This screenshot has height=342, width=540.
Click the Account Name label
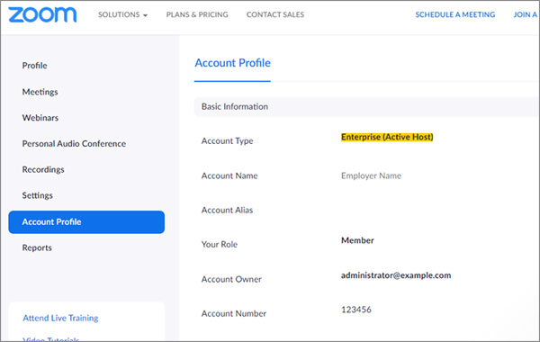(x=229, y=175)
